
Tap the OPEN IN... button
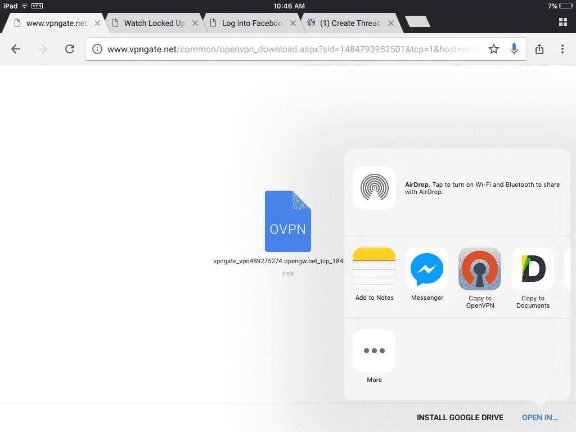[539, 418]
